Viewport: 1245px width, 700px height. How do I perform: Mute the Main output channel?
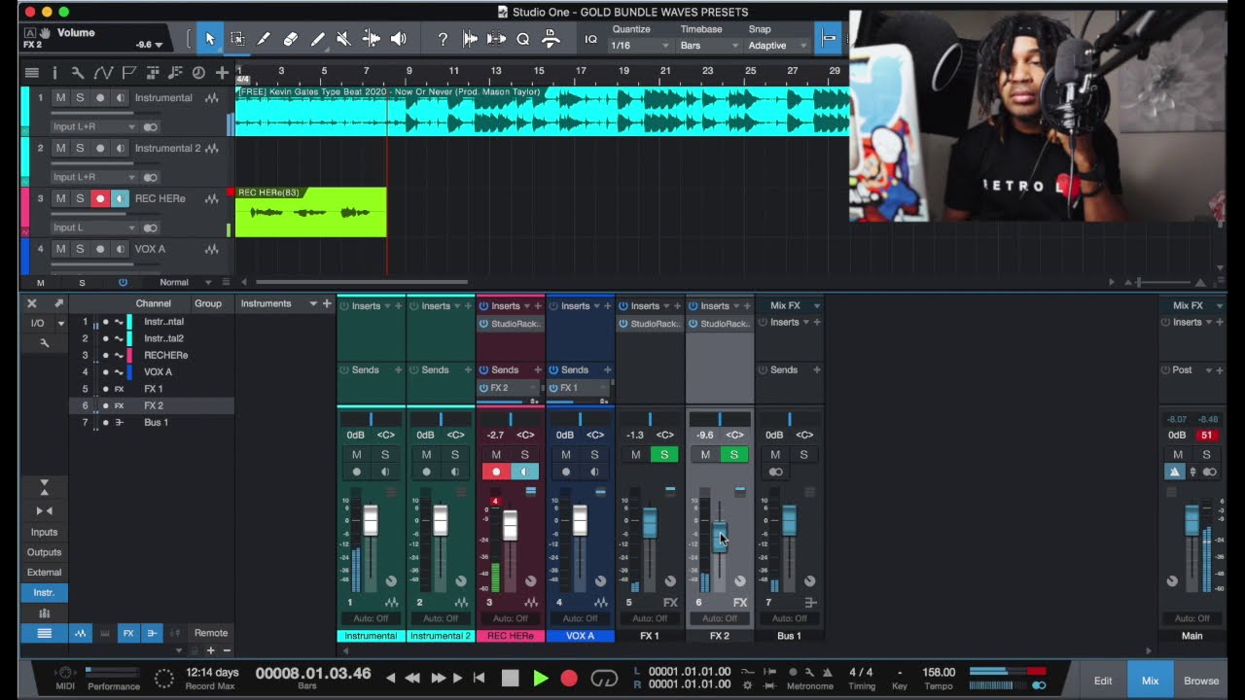1178,455
